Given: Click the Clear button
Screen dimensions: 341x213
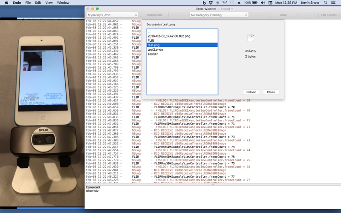Looking at the screenshot, I should (x=283, y=15).
